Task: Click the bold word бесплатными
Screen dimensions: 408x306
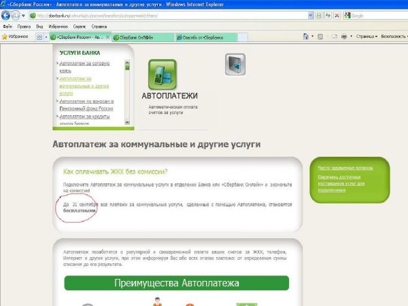Action: 80,210
